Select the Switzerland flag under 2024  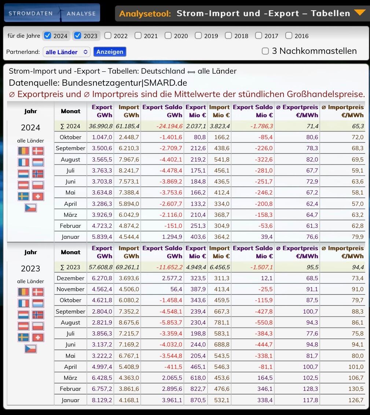click(x=38, y=196)
